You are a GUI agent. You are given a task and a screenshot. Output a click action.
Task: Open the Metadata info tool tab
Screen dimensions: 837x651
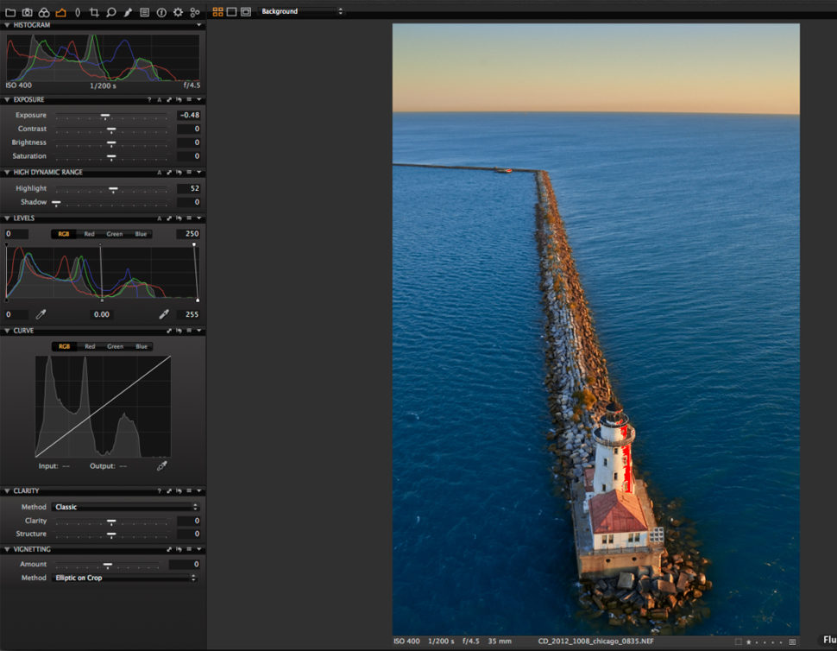point(161,12)
